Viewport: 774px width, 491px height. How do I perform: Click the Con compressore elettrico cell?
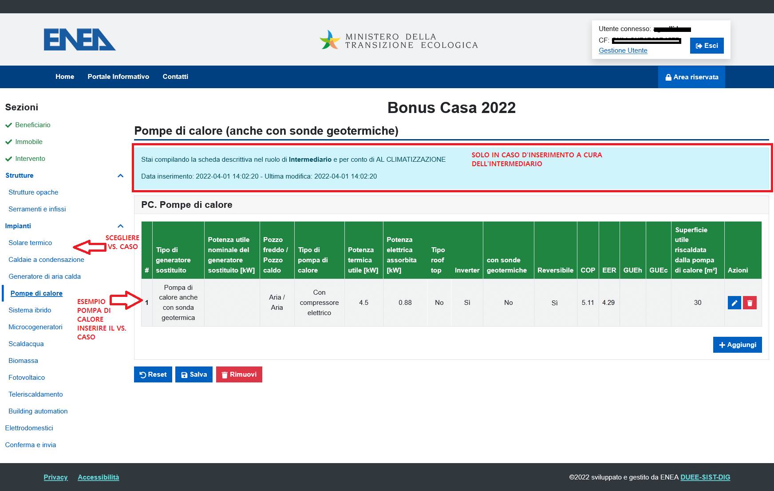[x=320, y=303]
